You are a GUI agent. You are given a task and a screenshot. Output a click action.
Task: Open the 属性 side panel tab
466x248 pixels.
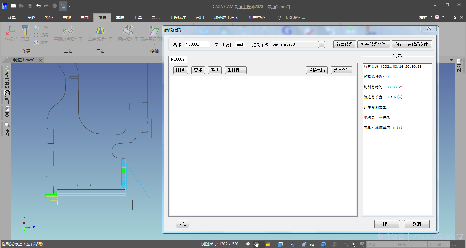[7, 113]
